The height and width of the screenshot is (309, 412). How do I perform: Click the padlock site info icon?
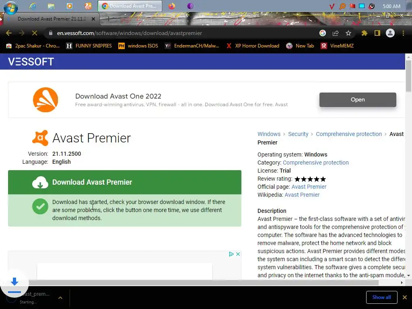click(x=51, y=33)
